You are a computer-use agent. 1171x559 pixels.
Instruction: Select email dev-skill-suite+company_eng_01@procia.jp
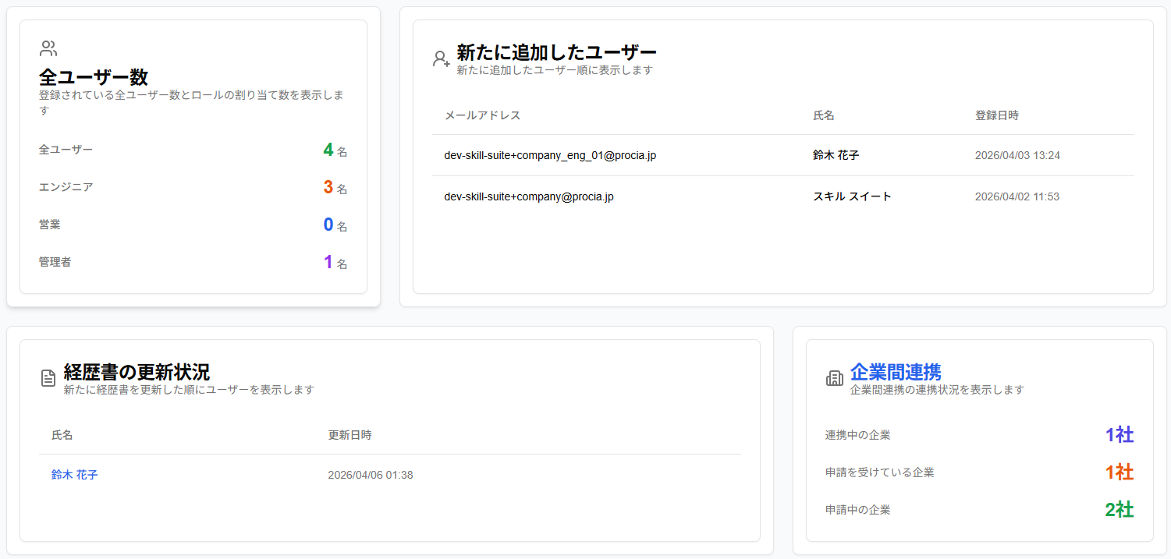coord(550,155)
